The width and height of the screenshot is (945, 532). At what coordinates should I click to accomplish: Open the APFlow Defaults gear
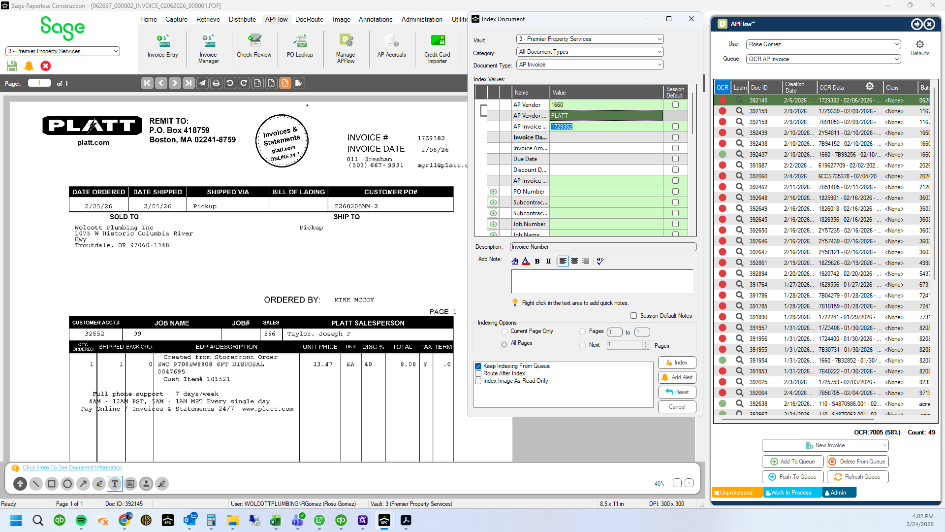pyautogui.click(x=919, y=48)
